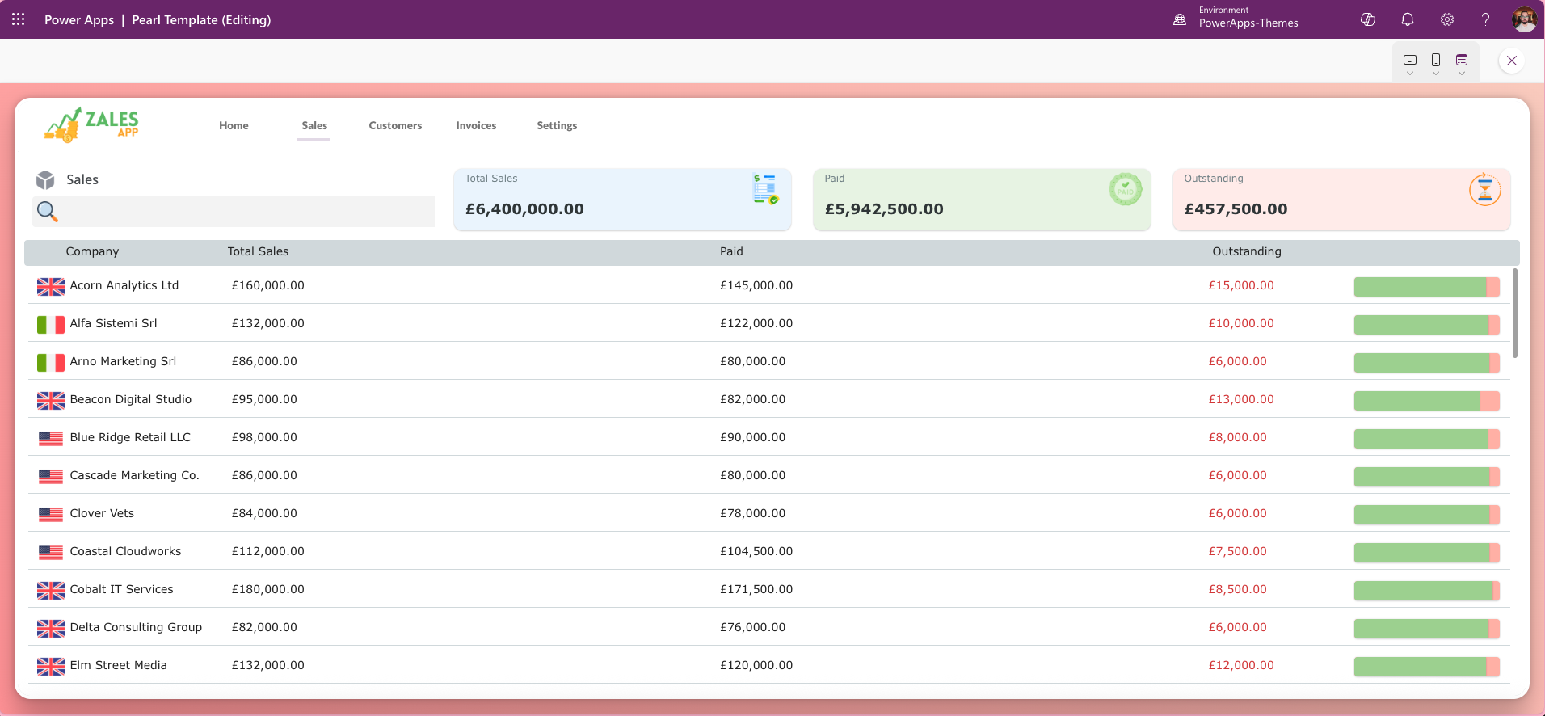1545x716 pixels.
Task: Click the Zales App logo
Action: tap(91, 125)
